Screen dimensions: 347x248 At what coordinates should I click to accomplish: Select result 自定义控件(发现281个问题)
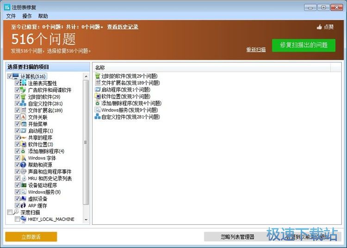point(130,117)
